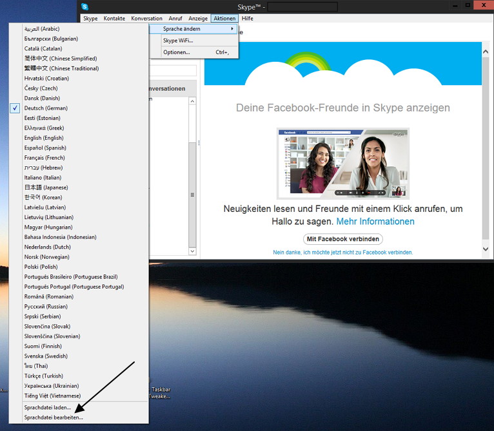Click the conversation list scrollbar down arrow
Screen dimensions: 494x431
tap(192, 251)
